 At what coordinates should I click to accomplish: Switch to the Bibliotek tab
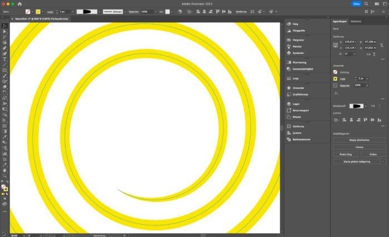click(x=356, y=21)
